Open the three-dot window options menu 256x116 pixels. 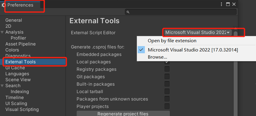(x=221, y=4)
